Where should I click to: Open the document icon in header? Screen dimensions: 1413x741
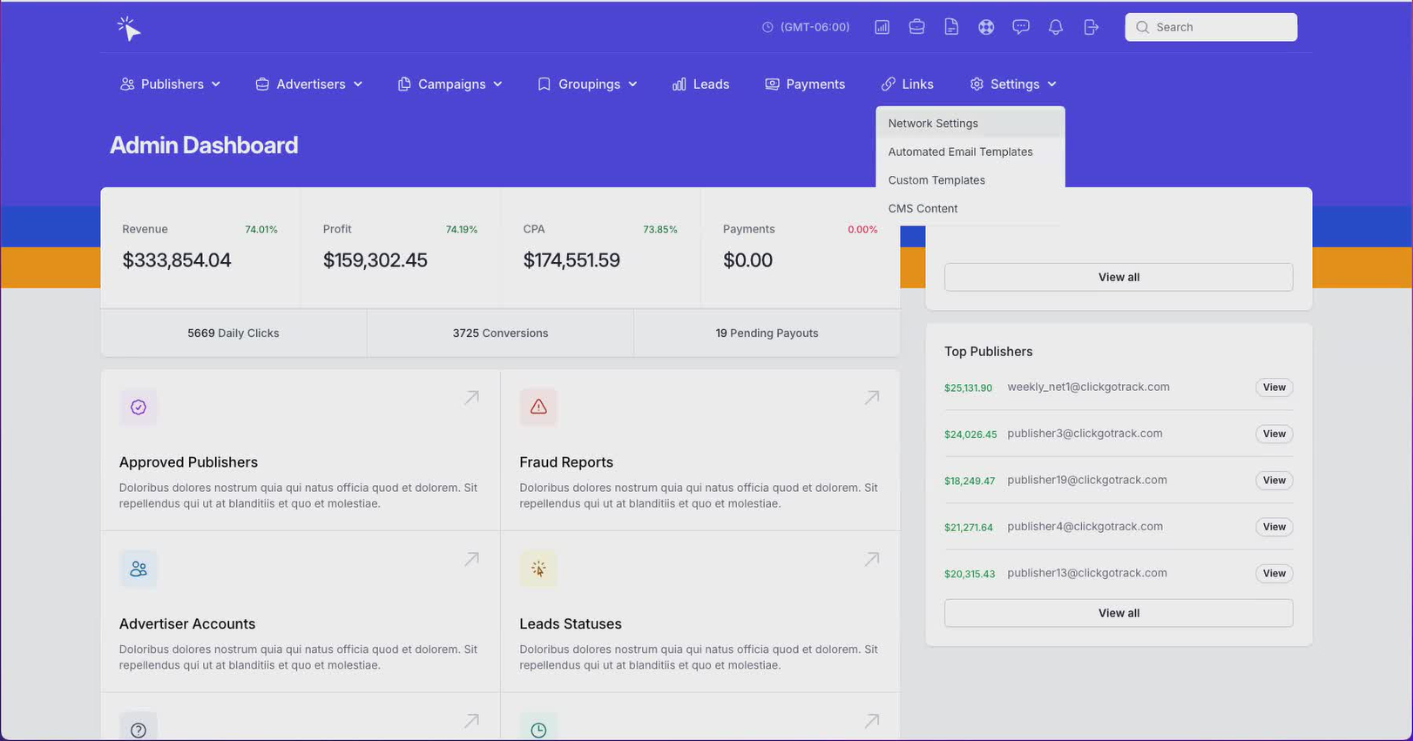(x=951, y=27)
